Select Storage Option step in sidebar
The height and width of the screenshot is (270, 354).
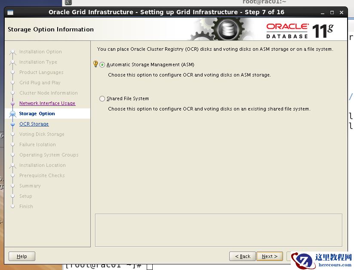point(37,114)
